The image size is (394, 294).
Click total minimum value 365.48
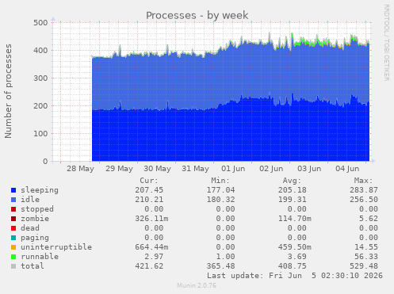click(220, 266)
